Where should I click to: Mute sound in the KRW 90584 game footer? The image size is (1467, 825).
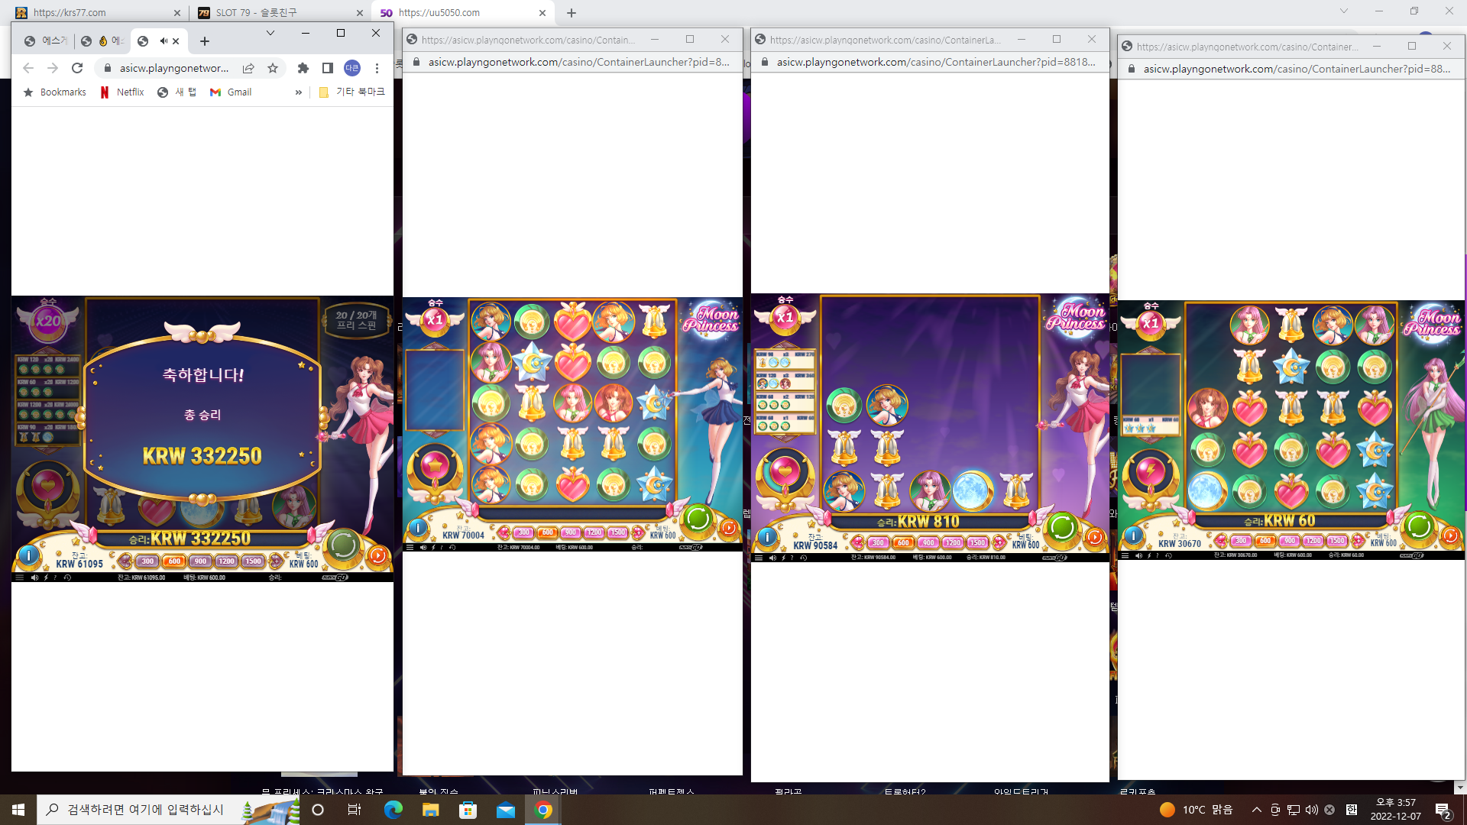(772, 558)
